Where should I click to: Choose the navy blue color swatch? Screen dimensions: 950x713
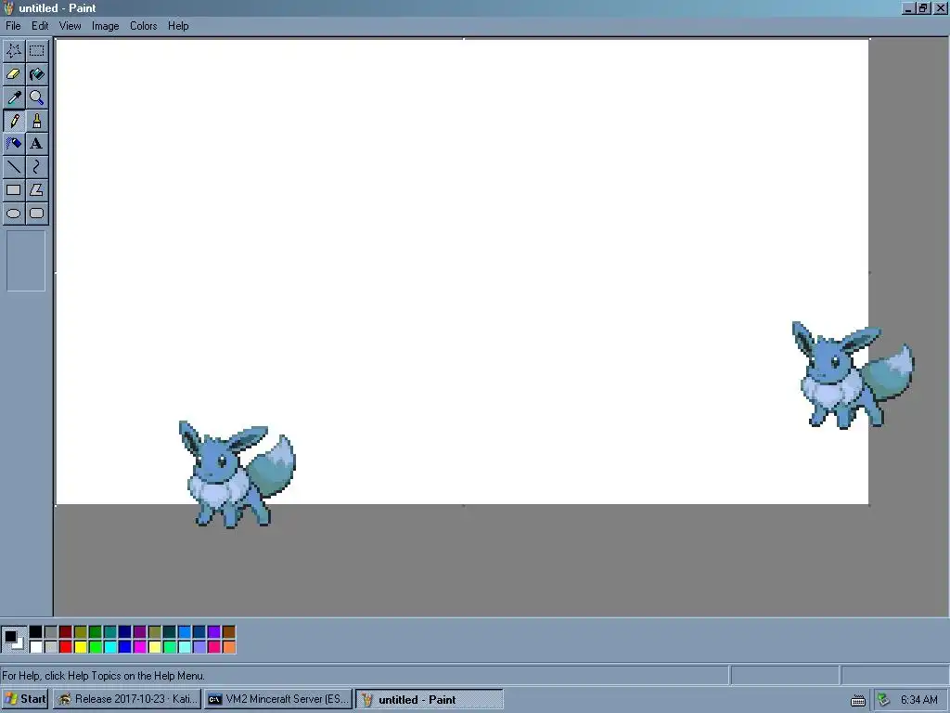pos(125,632)
